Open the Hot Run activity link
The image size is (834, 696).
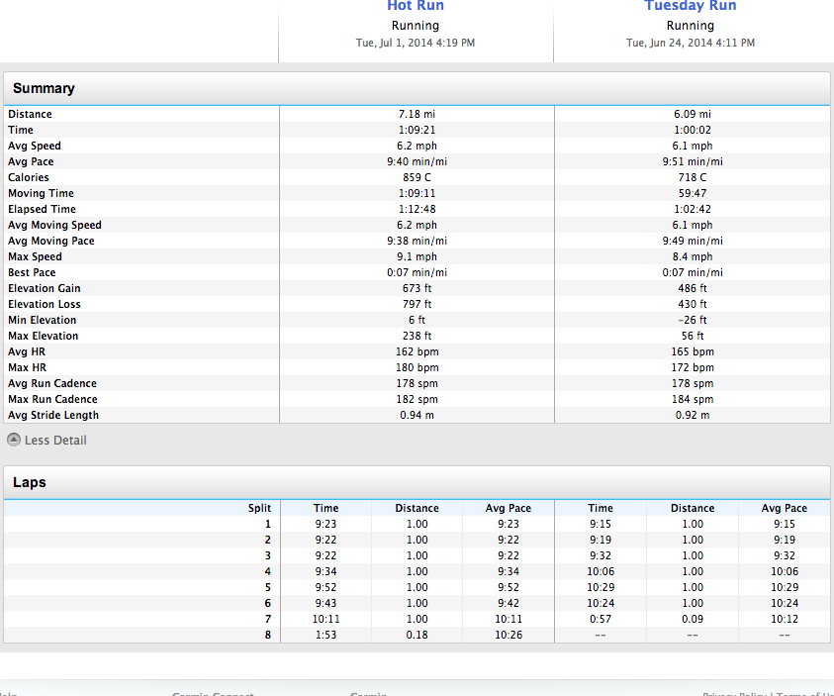pyautogui.click(x=416, y=5)
